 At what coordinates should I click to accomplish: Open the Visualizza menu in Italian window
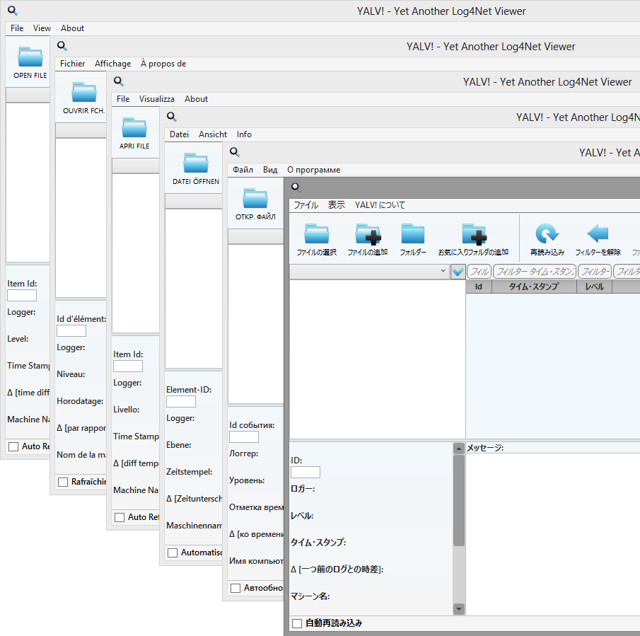[x=157, y=99]
